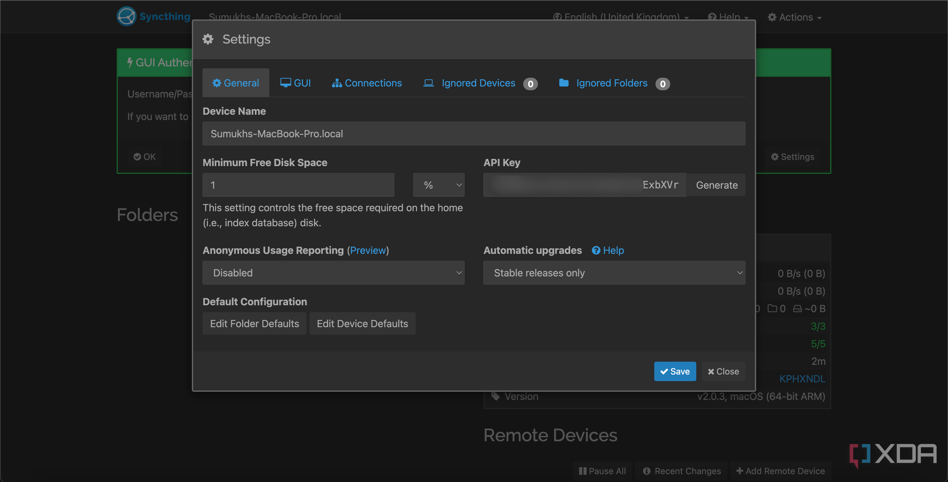Open the General settings tab
Viewport: 948px width, 482px height.
[x=235, y=83]
